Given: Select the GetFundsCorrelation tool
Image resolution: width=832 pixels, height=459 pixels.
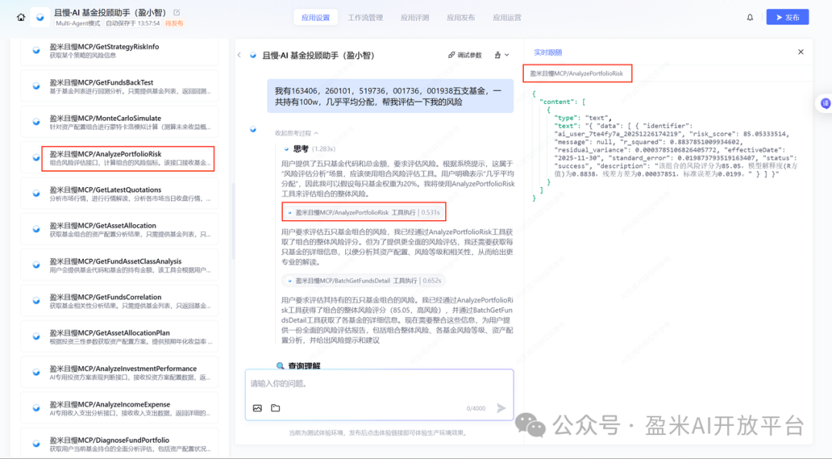Looking at the screenshot, I should pyautogui.click(x=119, y=301).
